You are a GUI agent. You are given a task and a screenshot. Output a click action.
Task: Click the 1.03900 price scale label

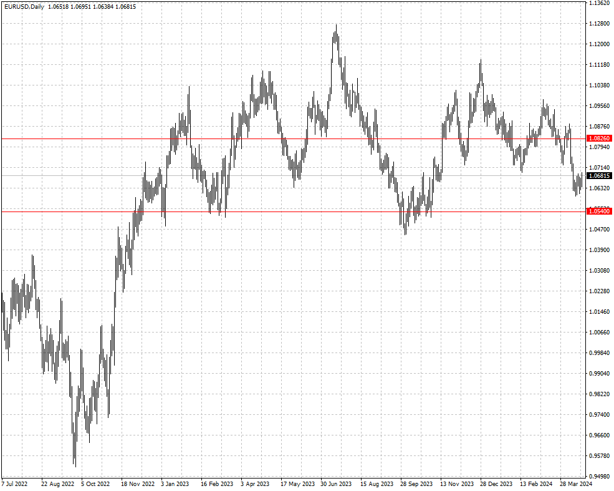tap(599, 250)
